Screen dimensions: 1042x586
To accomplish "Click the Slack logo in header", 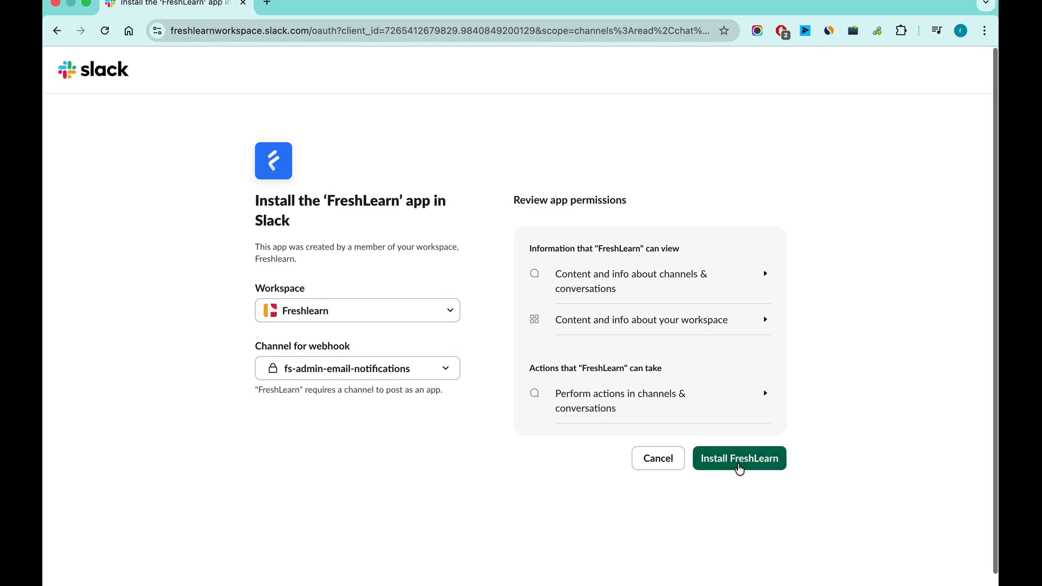I will [93, 69].
